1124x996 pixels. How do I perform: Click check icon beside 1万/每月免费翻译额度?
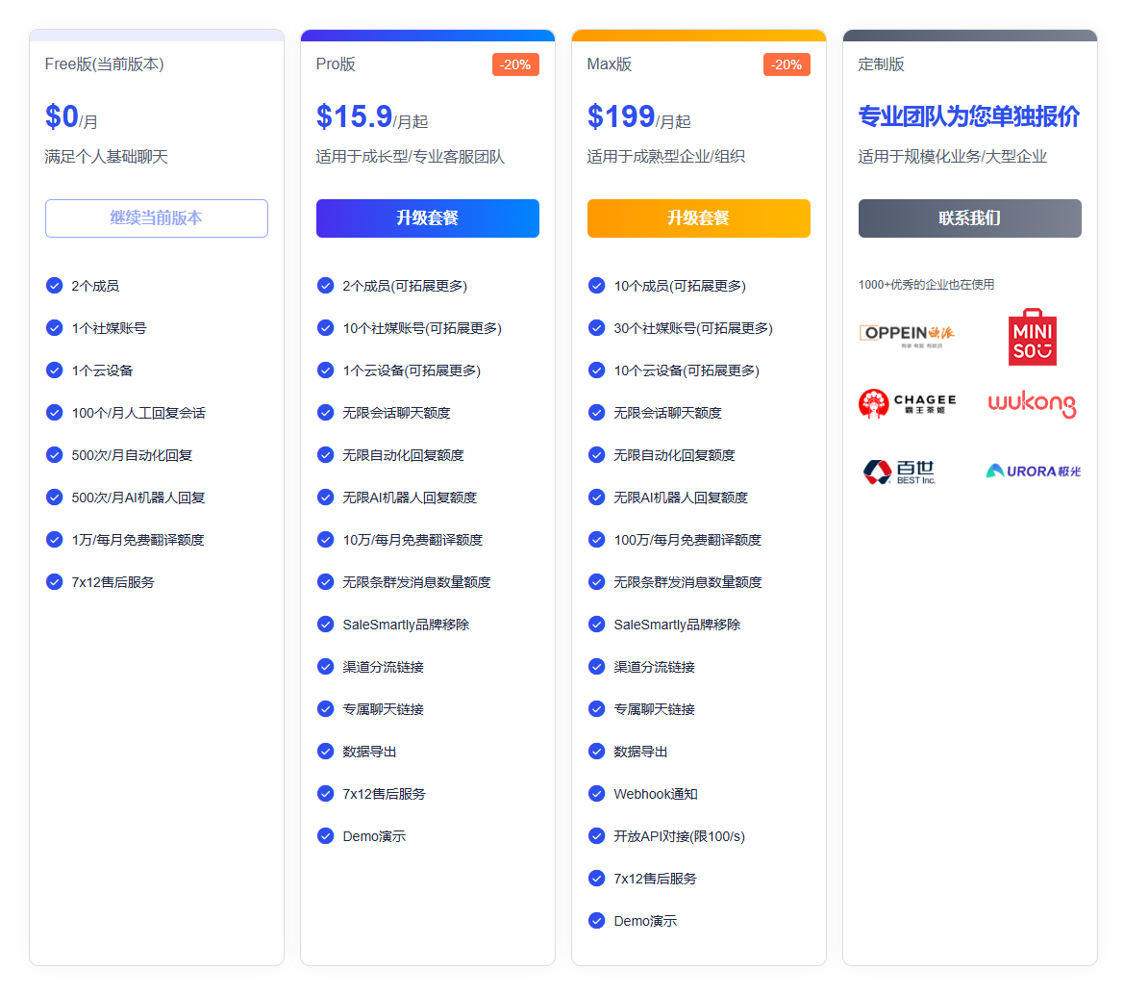click(55, 540)
